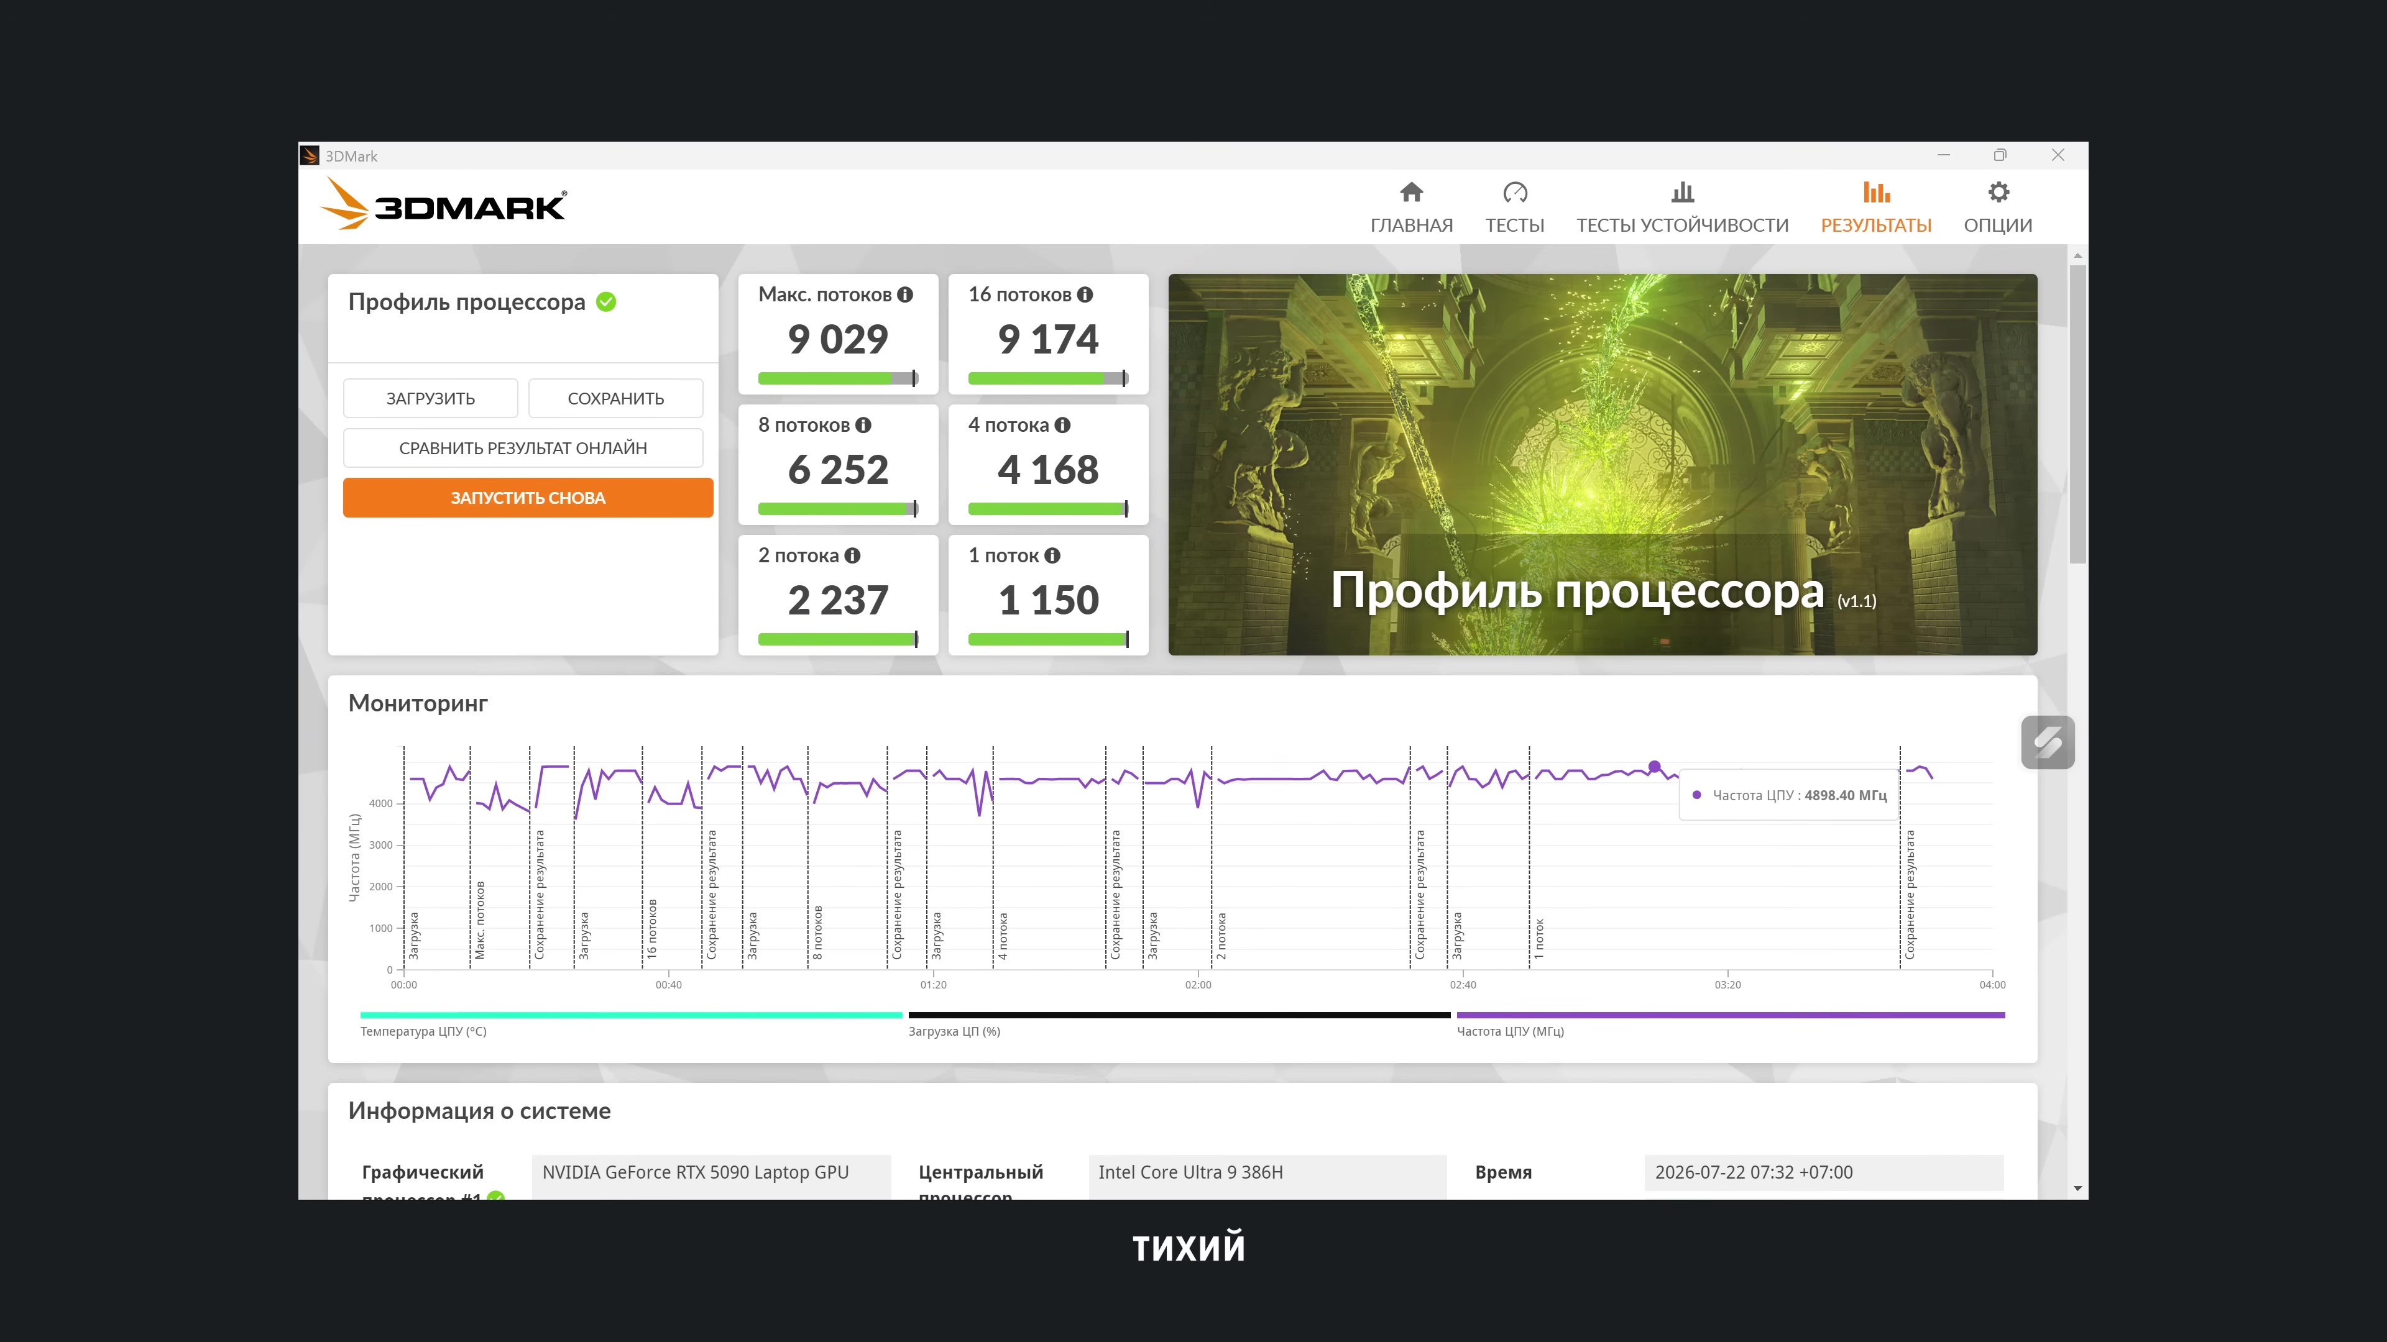Screen dimensions: 2387x1342
Task: Click the СОХРАНИТЬ button
Action: 616,398
